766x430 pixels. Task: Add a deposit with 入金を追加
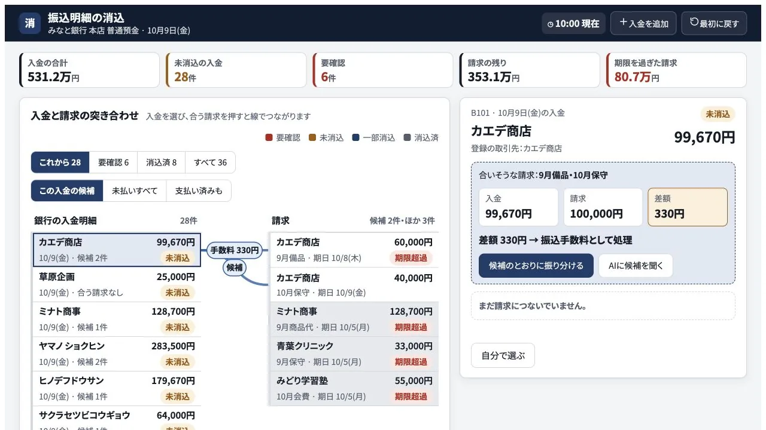[x=643, y=23]
